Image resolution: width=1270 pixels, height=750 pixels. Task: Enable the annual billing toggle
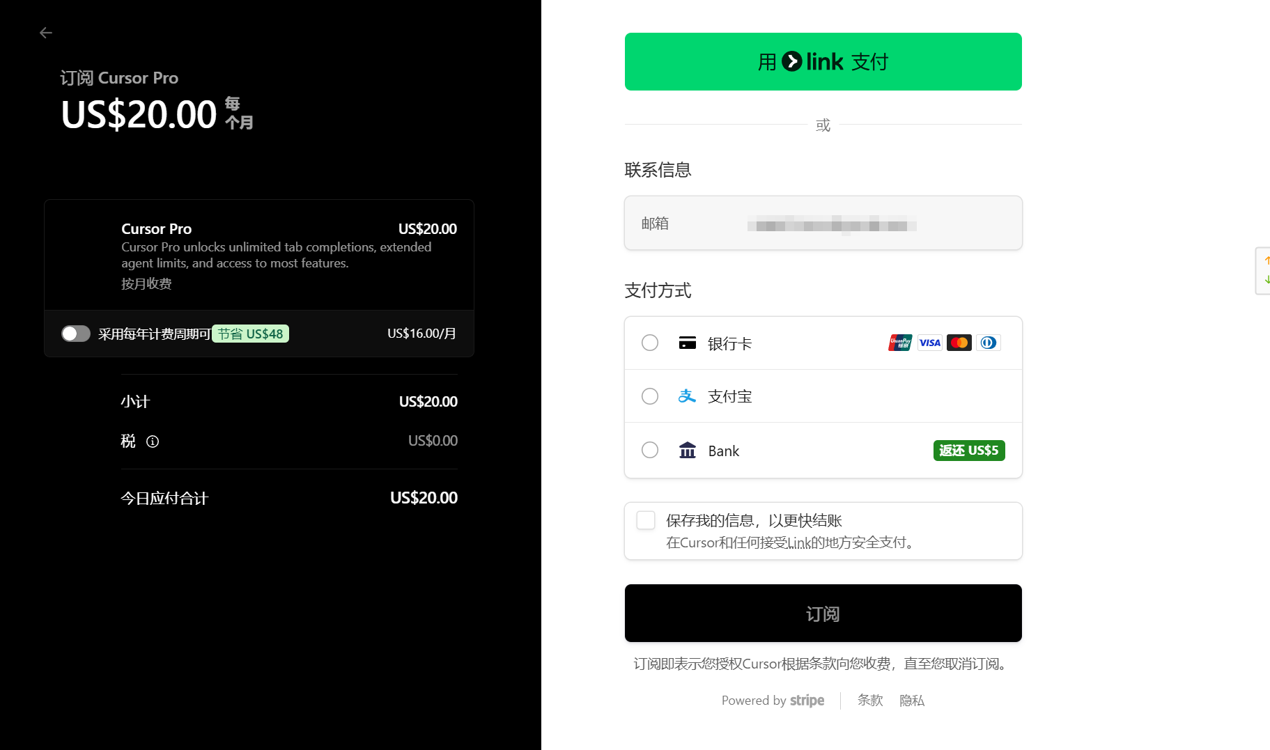click(x=76, y=334)
